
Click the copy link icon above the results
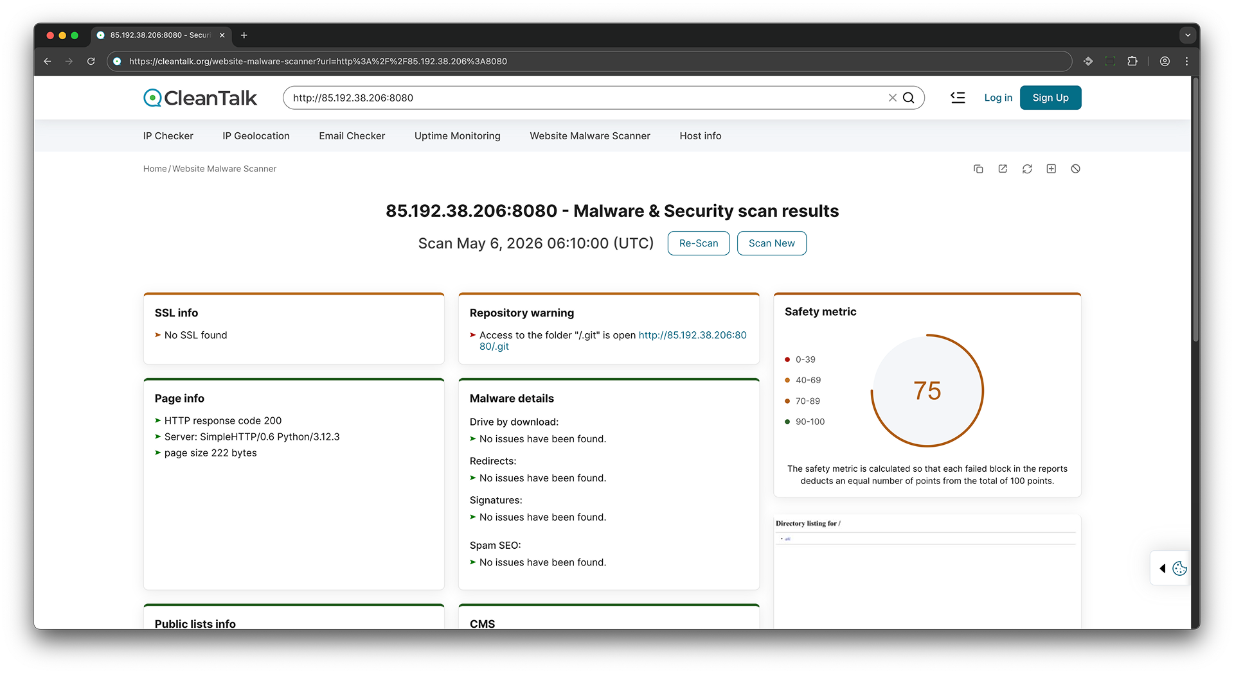[x=978, y=169]
